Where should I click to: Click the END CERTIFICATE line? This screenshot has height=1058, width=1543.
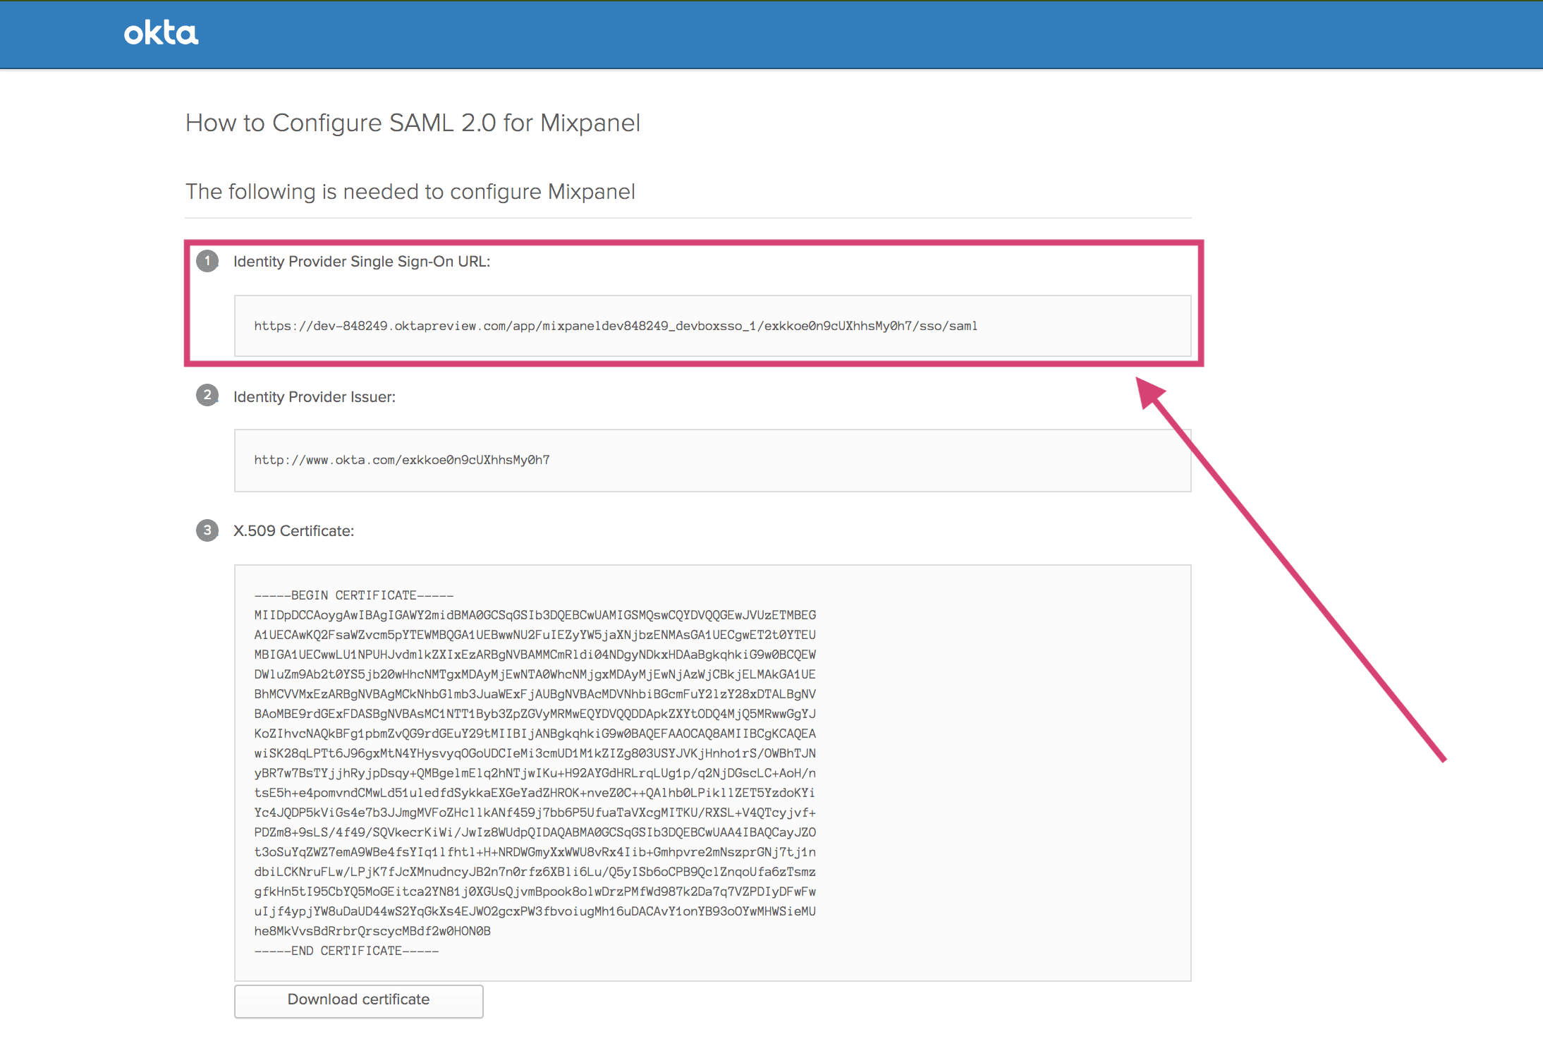[346, 951]
